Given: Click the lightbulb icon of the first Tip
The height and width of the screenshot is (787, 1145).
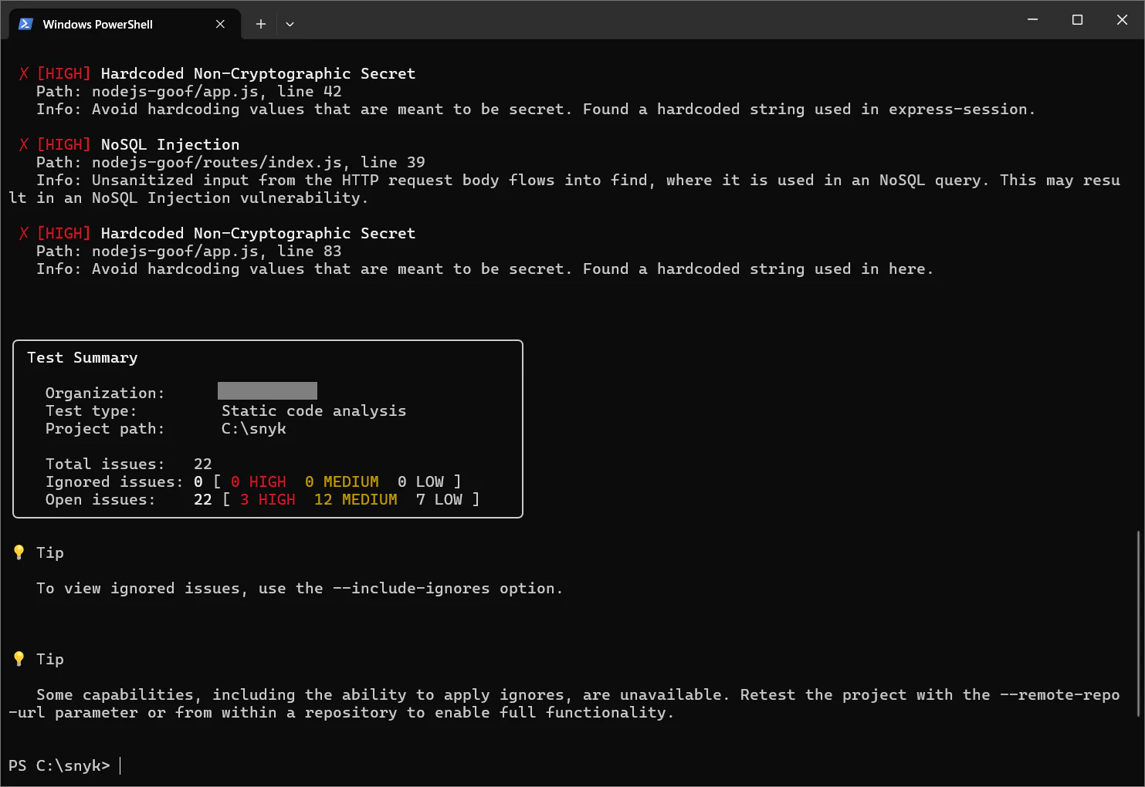Looking at the screenshot, I should [19, 552].
